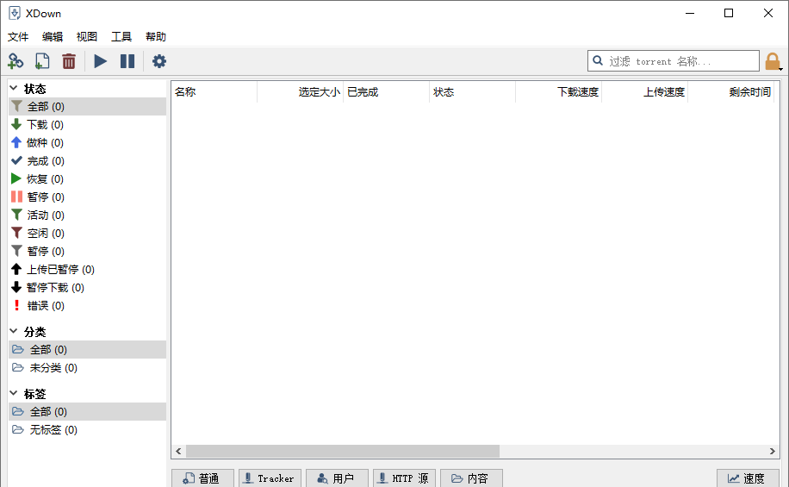Select the 完成 (0) status filter
This screenshot has height=487, width=789.
[x=88, y=160]
